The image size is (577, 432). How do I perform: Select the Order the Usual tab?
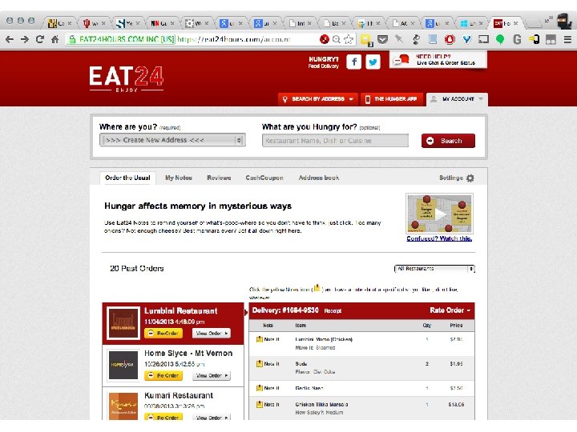point(127,178)
